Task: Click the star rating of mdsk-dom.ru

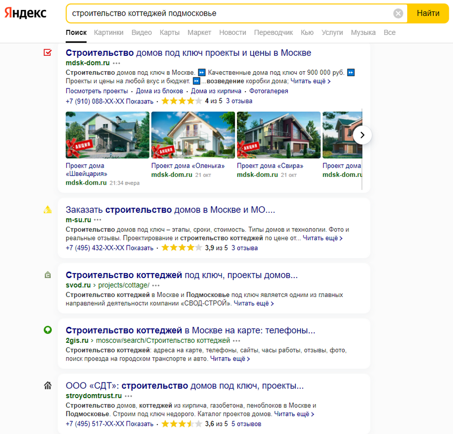Action: (x=182, y=101)
